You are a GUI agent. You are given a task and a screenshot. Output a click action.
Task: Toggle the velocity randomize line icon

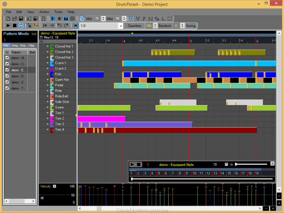tap(82, 19)
